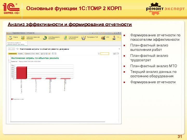This screenshot has height=140, width=187.
Task: Click the Сформировать report button
Action: point(13,54)
